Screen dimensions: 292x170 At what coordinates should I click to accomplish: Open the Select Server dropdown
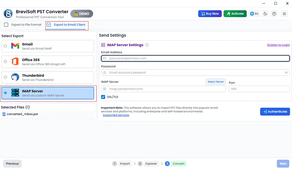click(x=216, y=82)
